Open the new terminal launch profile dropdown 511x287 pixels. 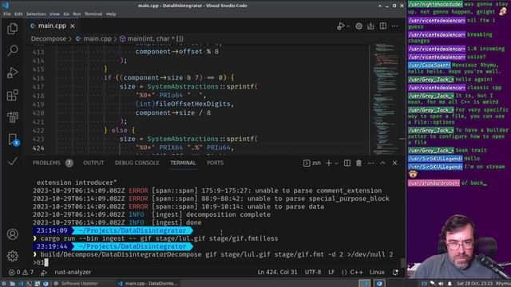[336, 163]
